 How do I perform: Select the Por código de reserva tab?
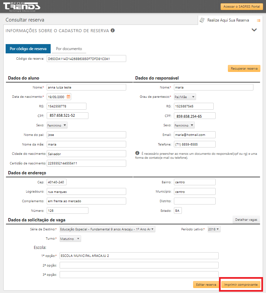point(28,49)
